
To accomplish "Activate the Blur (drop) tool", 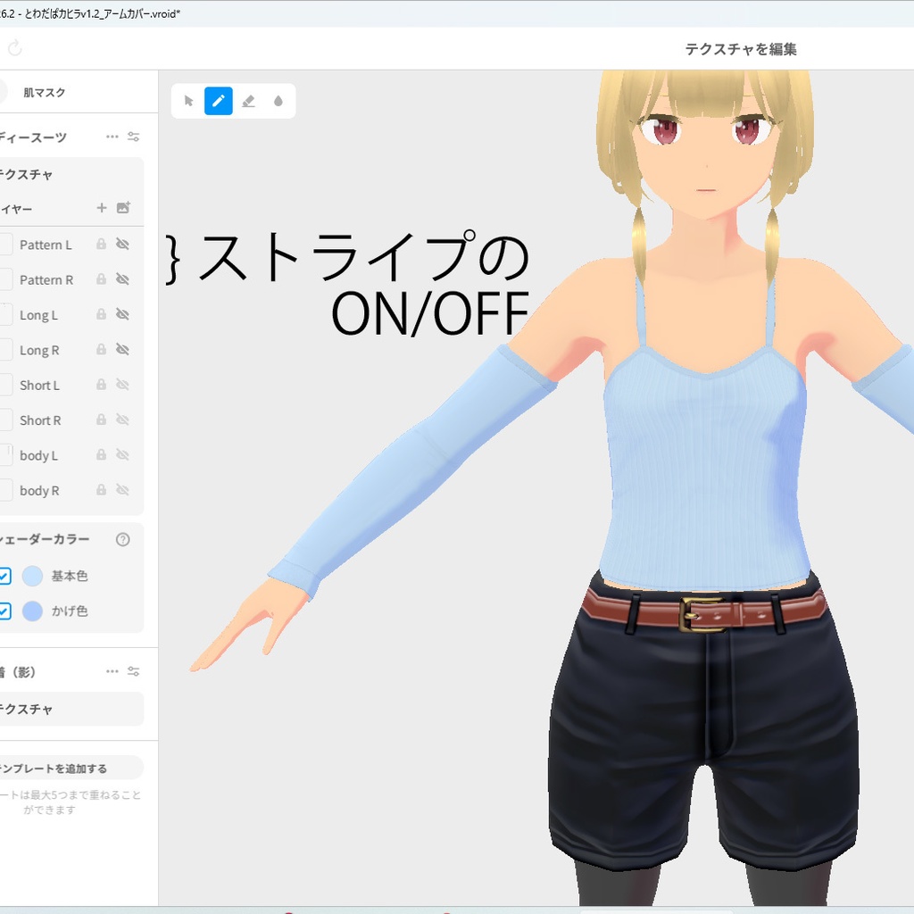I will pos(278,101).
